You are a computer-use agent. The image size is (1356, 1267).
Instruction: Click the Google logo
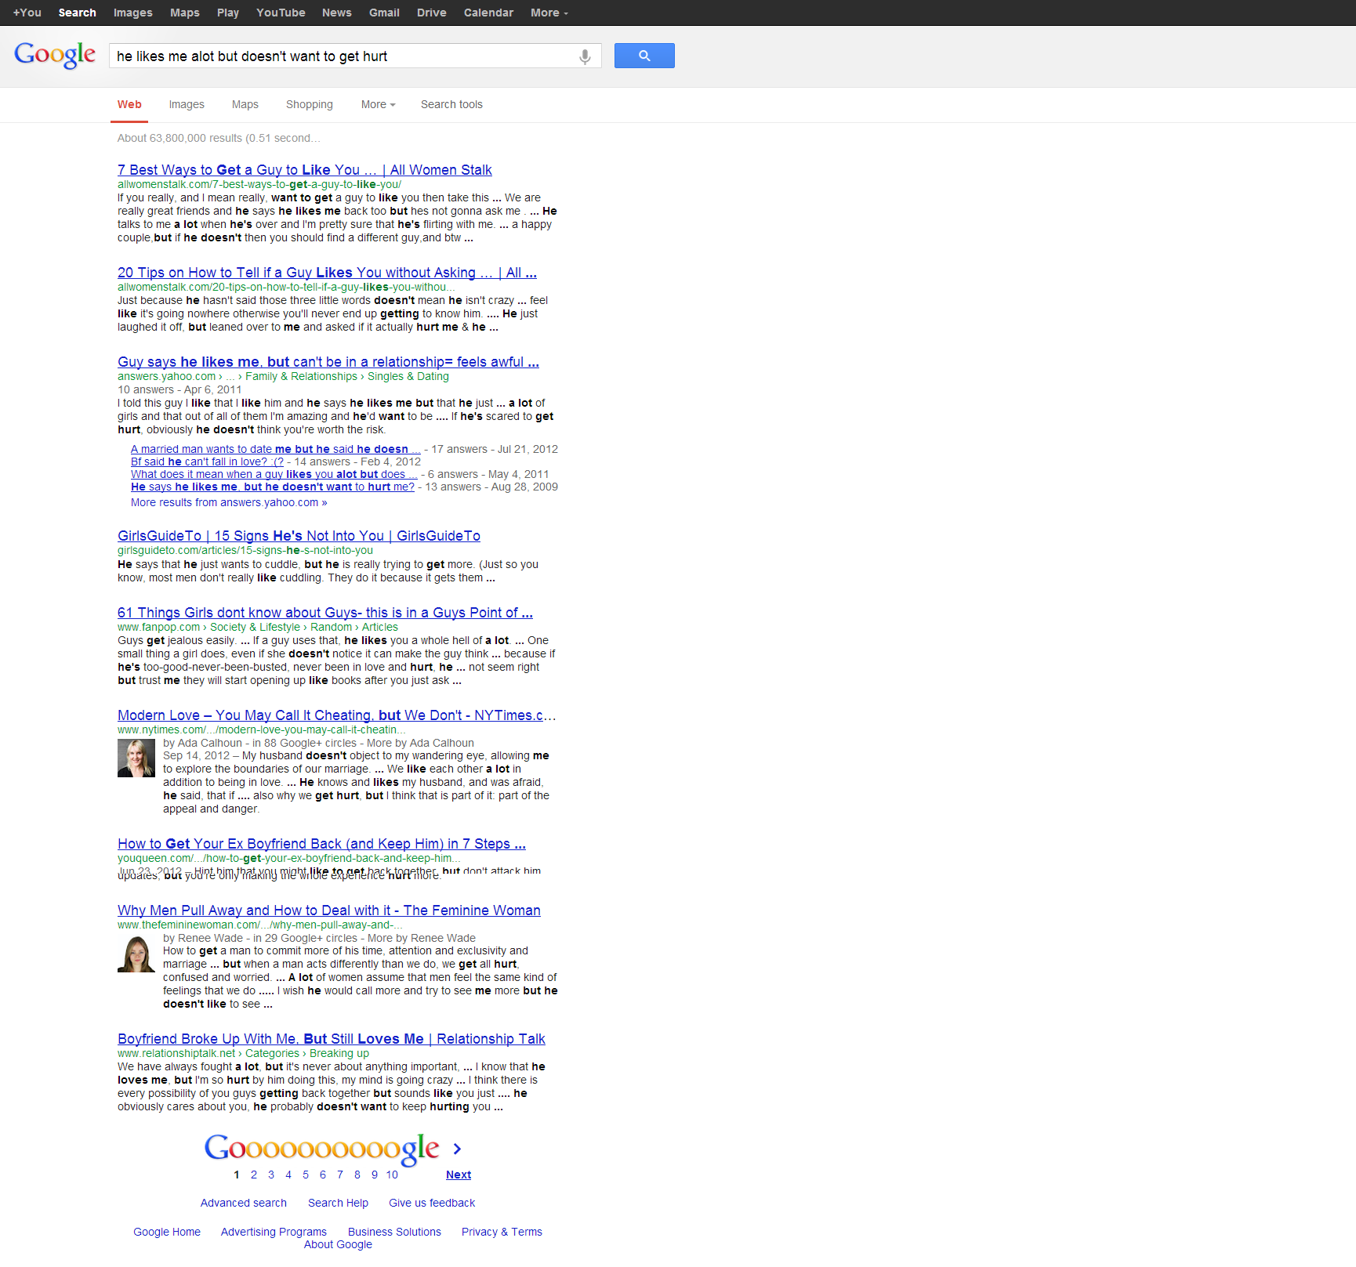click(x=55, y=55)
